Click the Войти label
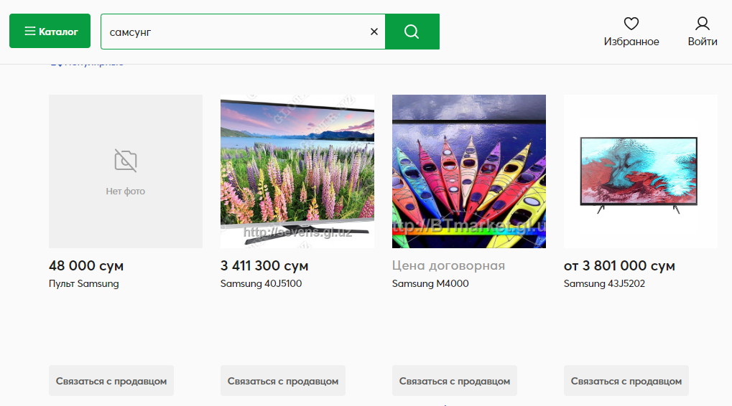 point(702,42)
